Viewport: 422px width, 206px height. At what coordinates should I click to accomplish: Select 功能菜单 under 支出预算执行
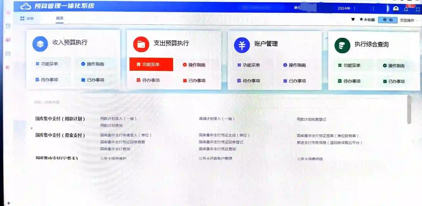151,65
